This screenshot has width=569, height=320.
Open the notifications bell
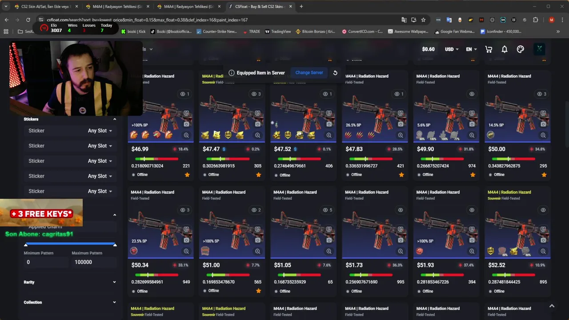click(505, 49)
